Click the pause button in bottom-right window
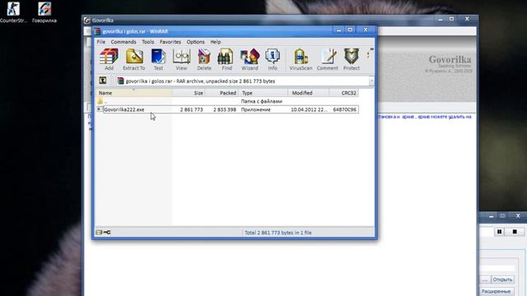The image size is (527, 296). 499,232
